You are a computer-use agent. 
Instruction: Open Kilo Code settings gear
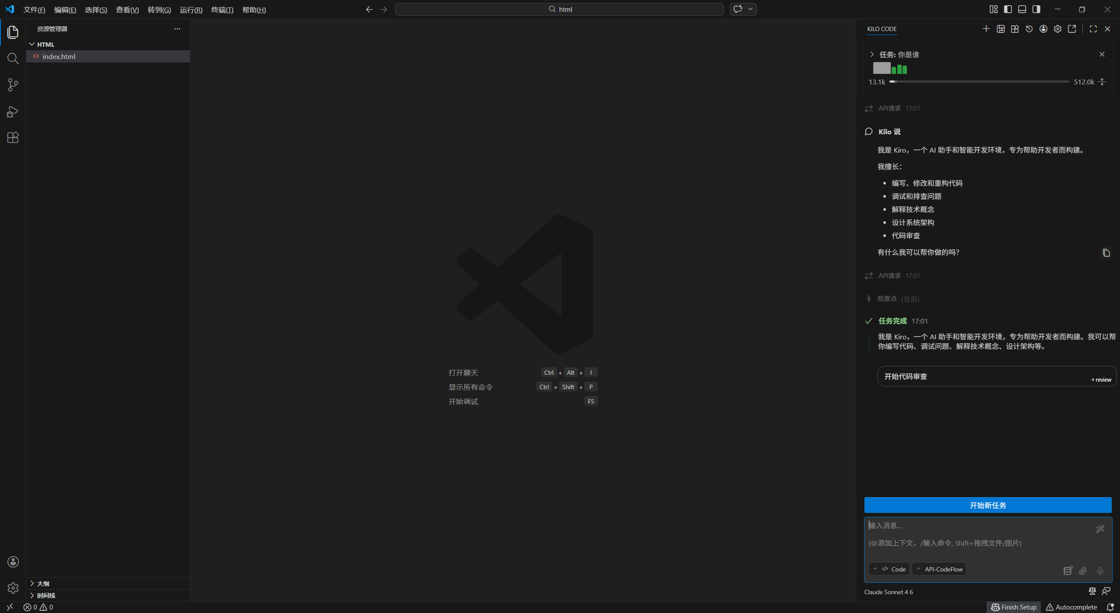1057,29
